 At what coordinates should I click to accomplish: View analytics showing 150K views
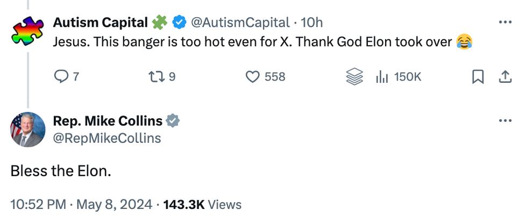coord(398,77)
